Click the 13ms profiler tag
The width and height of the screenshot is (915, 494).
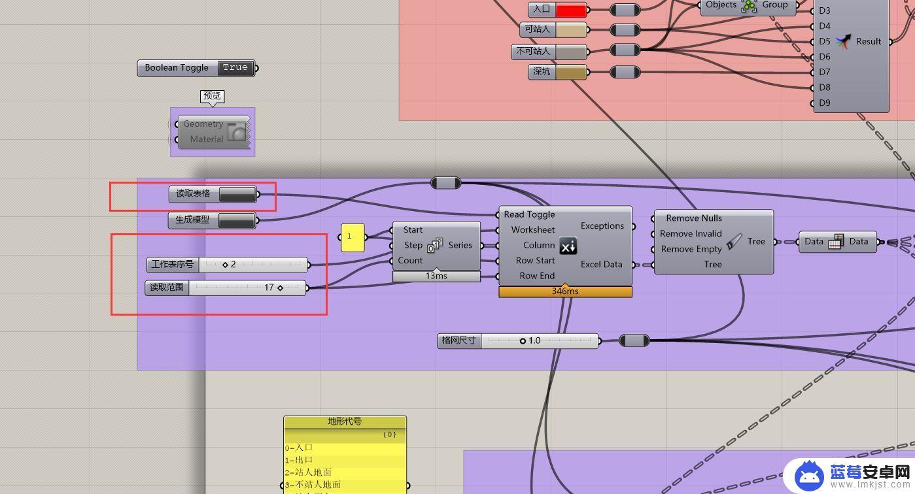436,276
